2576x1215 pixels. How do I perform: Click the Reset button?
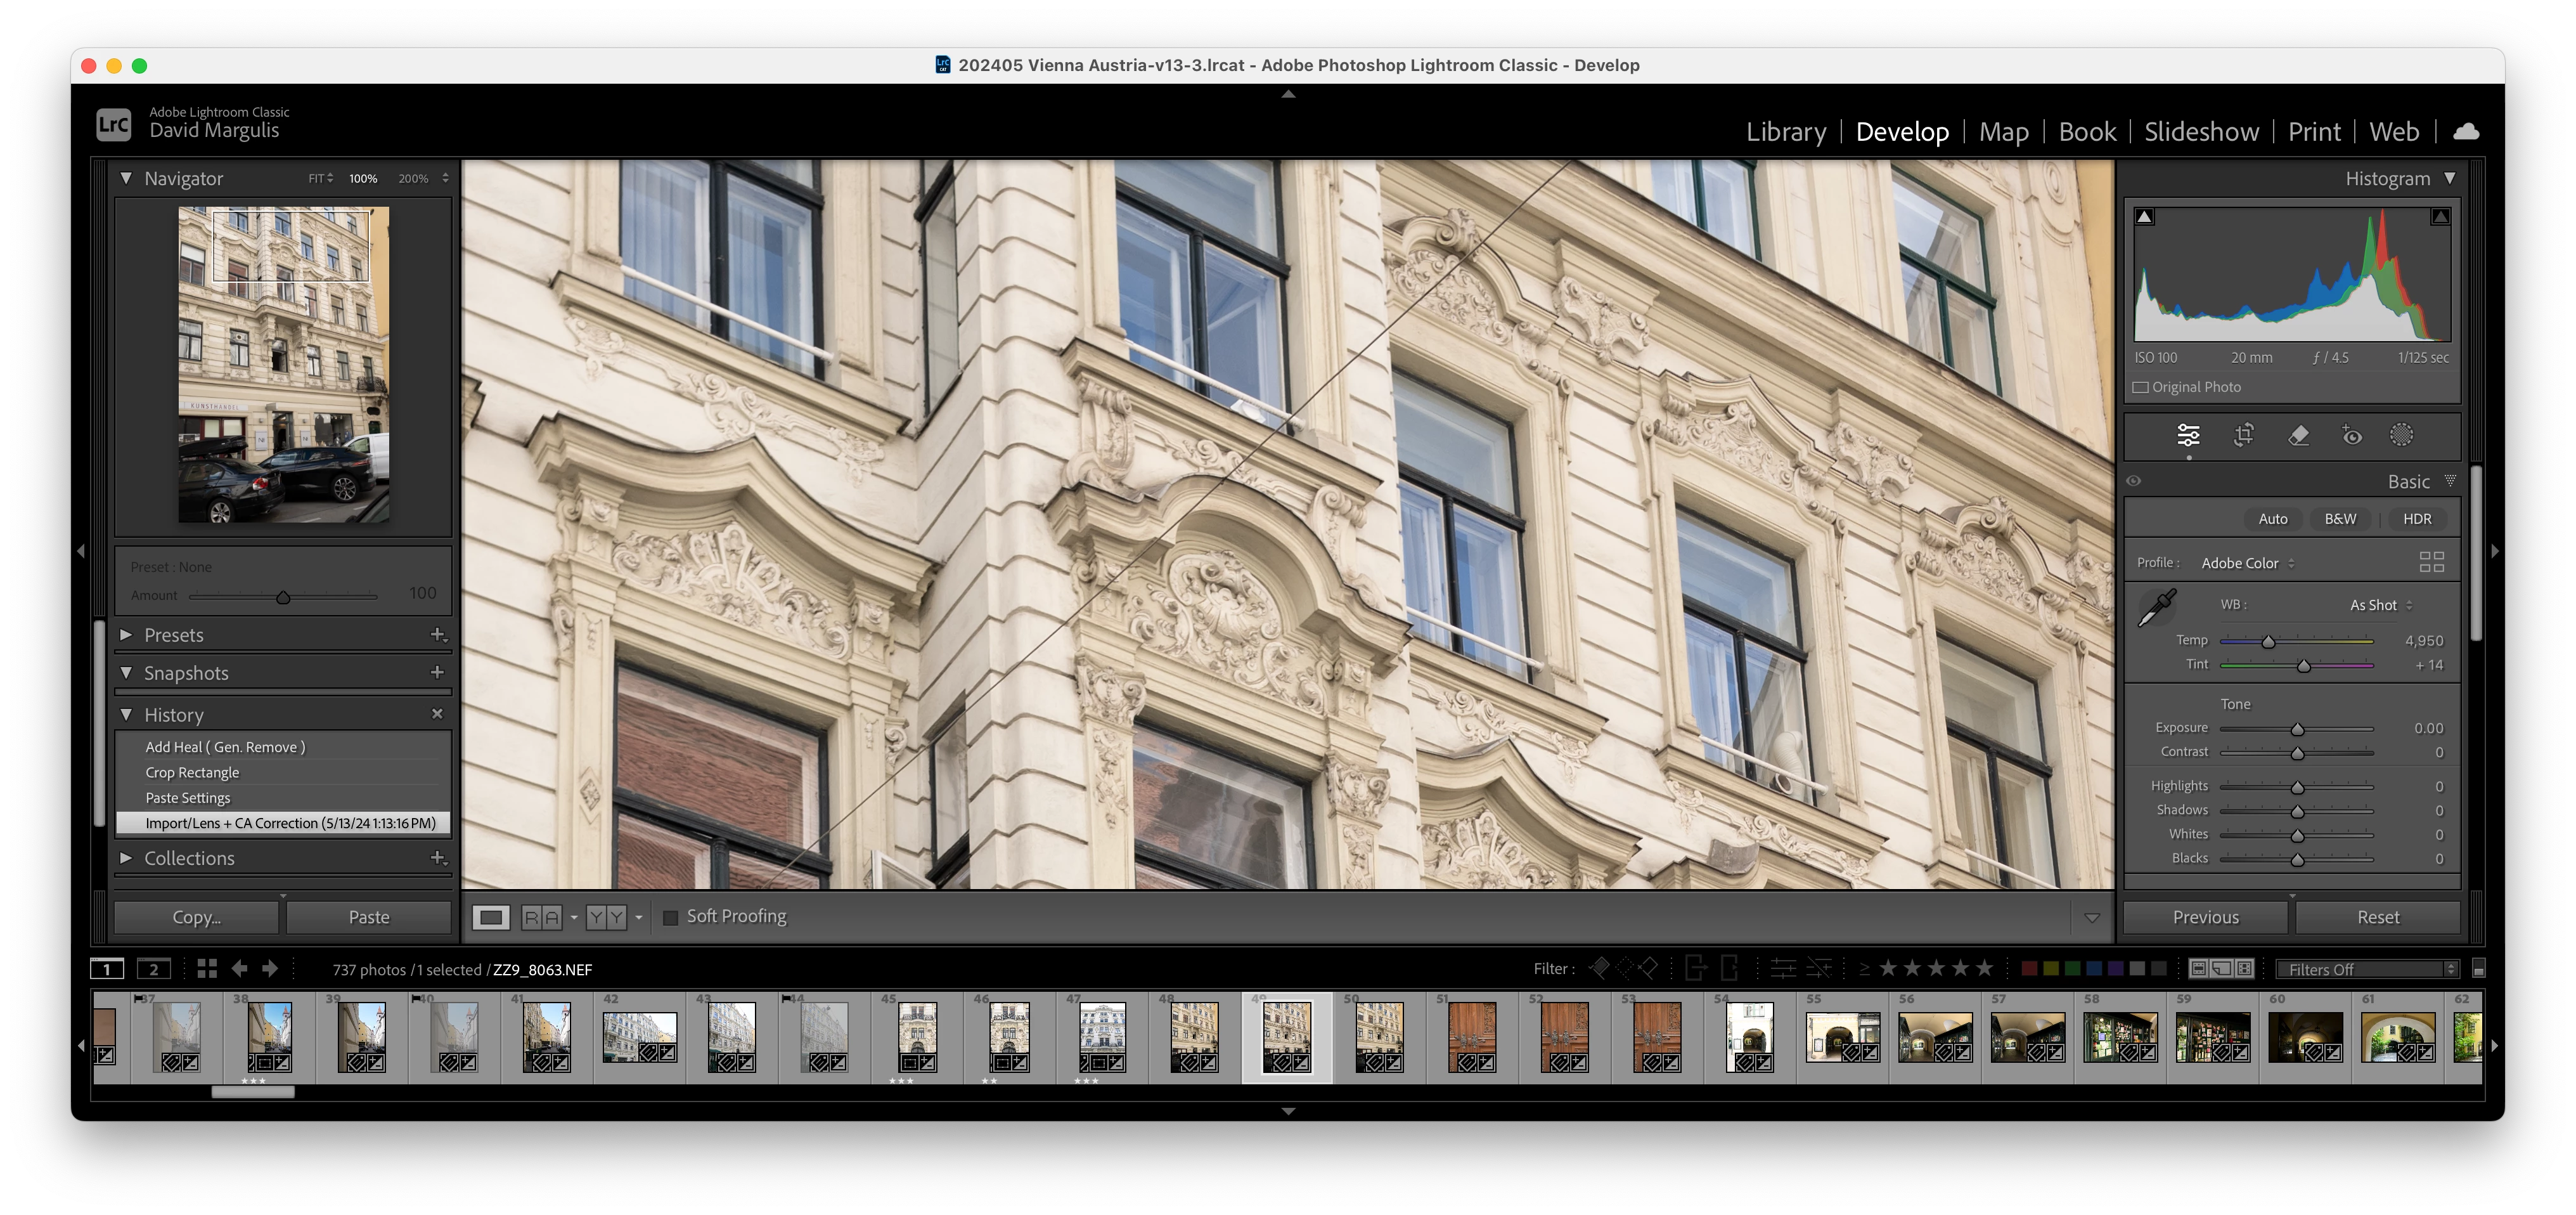click(x=2377, y=917)
